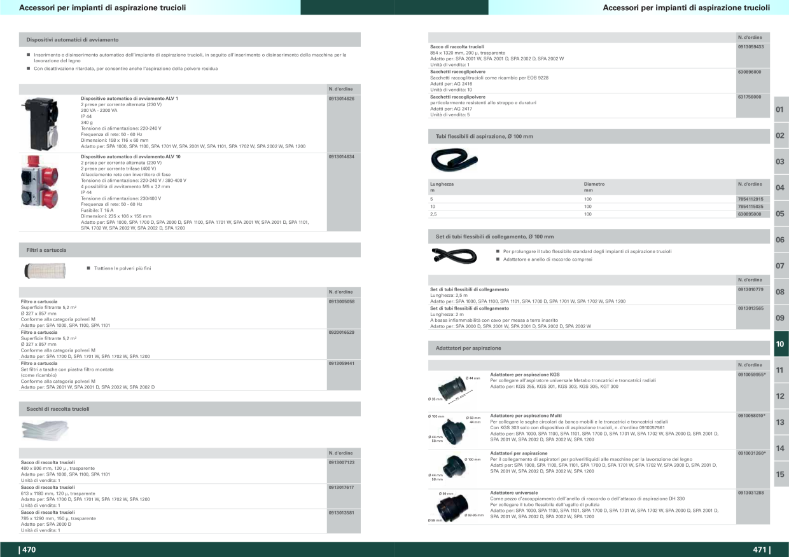
Task: Click the 'Adattatore universale' title
Action: [x=513, y=493]
